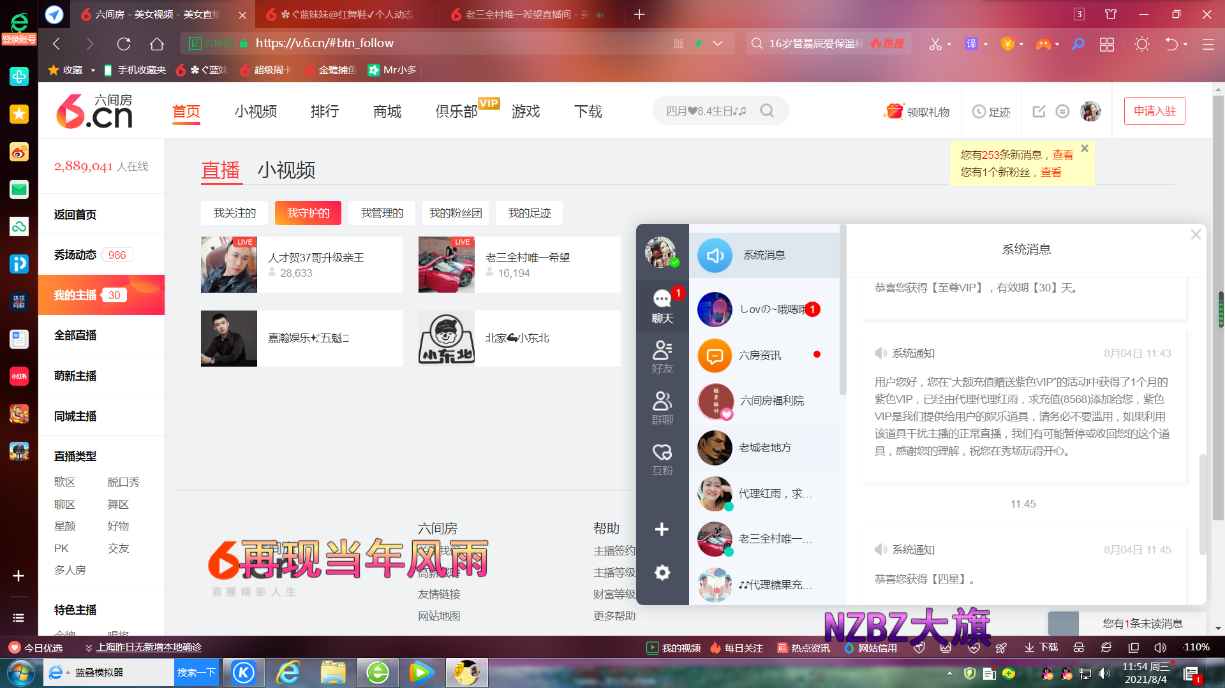Open 人才贺37哥升级亲王 live thumbnail
Viewport: 1225px width, 688px height.
[x=229, y=265]
